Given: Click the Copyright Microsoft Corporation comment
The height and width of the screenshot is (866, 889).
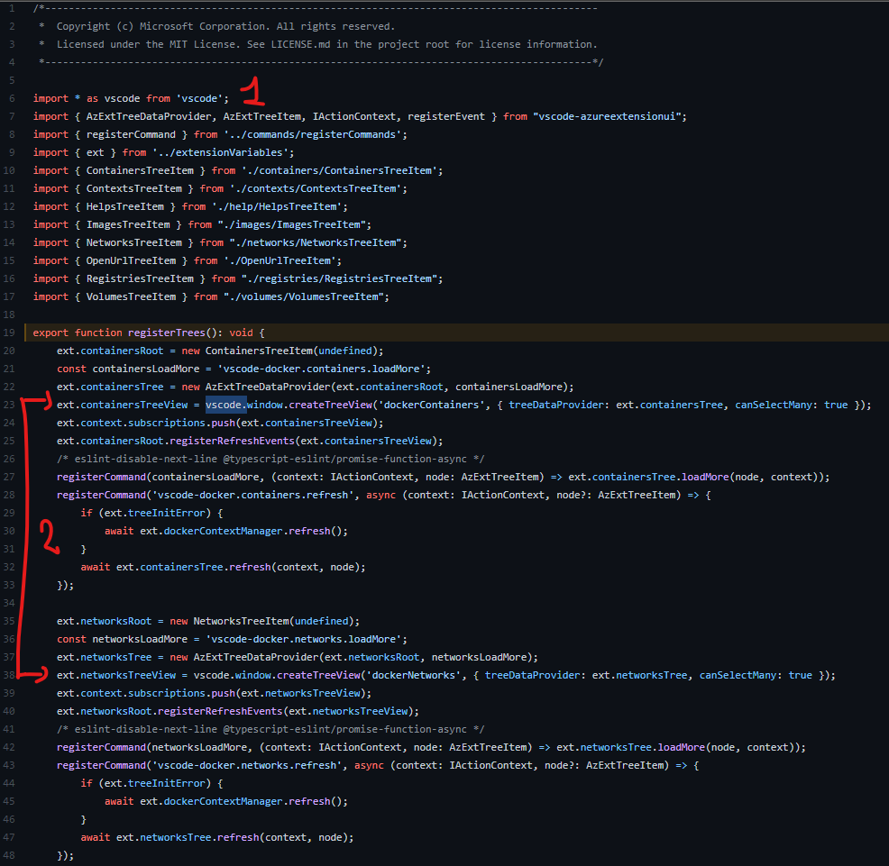Looking at the screenshot, I should [x=225, y=27].
